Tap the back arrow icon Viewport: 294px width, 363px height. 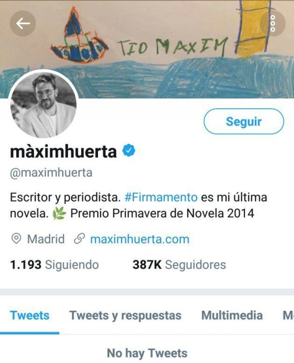point(23,23)
